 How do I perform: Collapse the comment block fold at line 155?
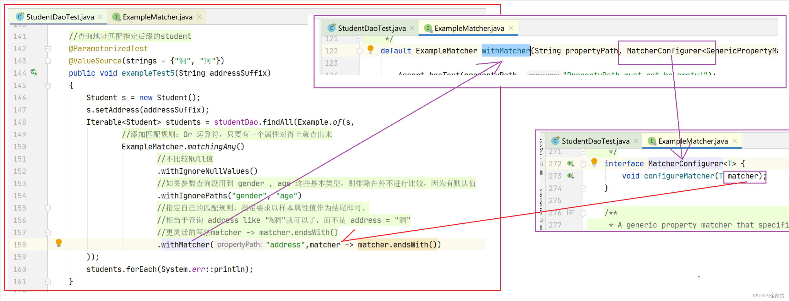[48, 208]
